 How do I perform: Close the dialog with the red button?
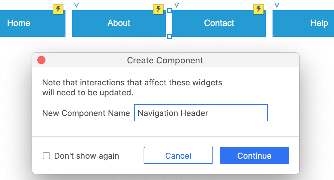pos(41,60)
